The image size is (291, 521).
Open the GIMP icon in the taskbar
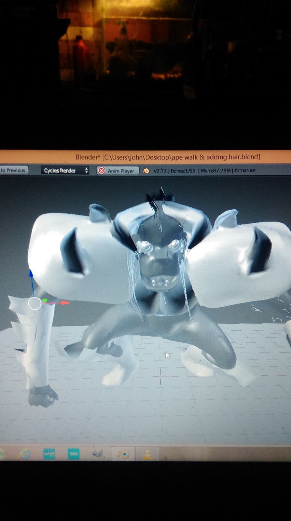coord(98,453)
